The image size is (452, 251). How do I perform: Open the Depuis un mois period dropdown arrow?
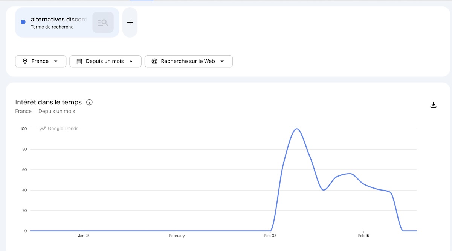point(131,61)
